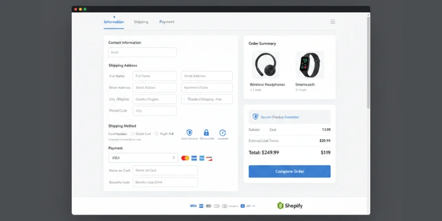Click the Email input field
Screen dimensions: 442x221
(x=143, y=52)
